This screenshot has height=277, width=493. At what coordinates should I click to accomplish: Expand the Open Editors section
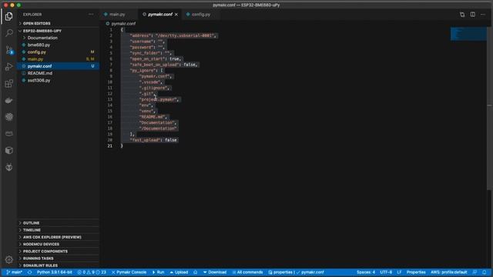tap(58, 24)
